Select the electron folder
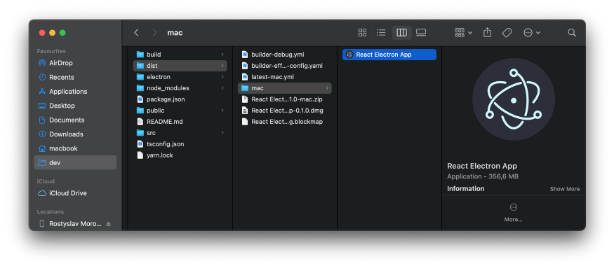 [x=180, y=77]
